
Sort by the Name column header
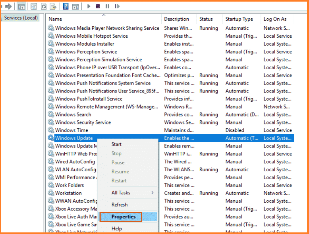click(55, 19)
